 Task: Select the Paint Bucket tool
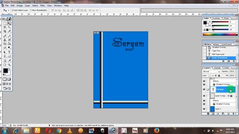point(9,44)
